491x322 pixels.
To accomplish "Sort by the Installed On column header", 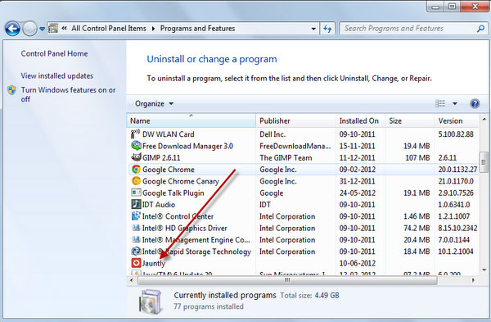I will pos(360,120).
